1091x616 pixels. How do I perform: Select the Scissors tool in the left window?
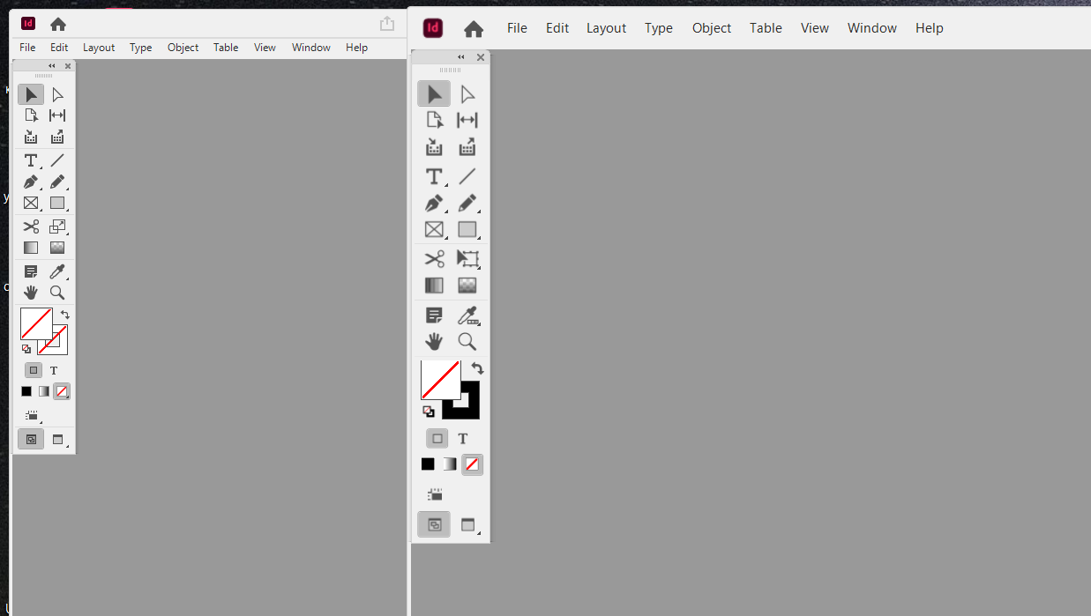[31, 226]
